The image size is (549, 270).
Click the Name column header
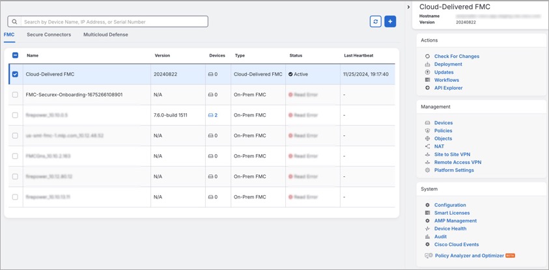33,55
